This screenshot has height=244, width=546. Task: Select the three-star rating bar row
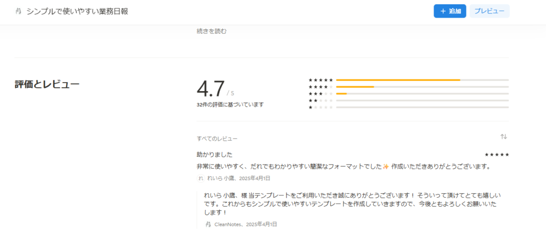coord(408,94)
